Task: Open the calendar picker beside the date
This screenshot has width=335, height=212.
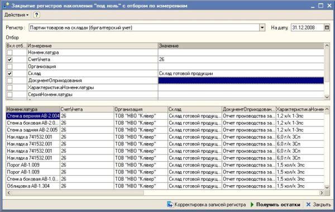Action: (327, 27)
